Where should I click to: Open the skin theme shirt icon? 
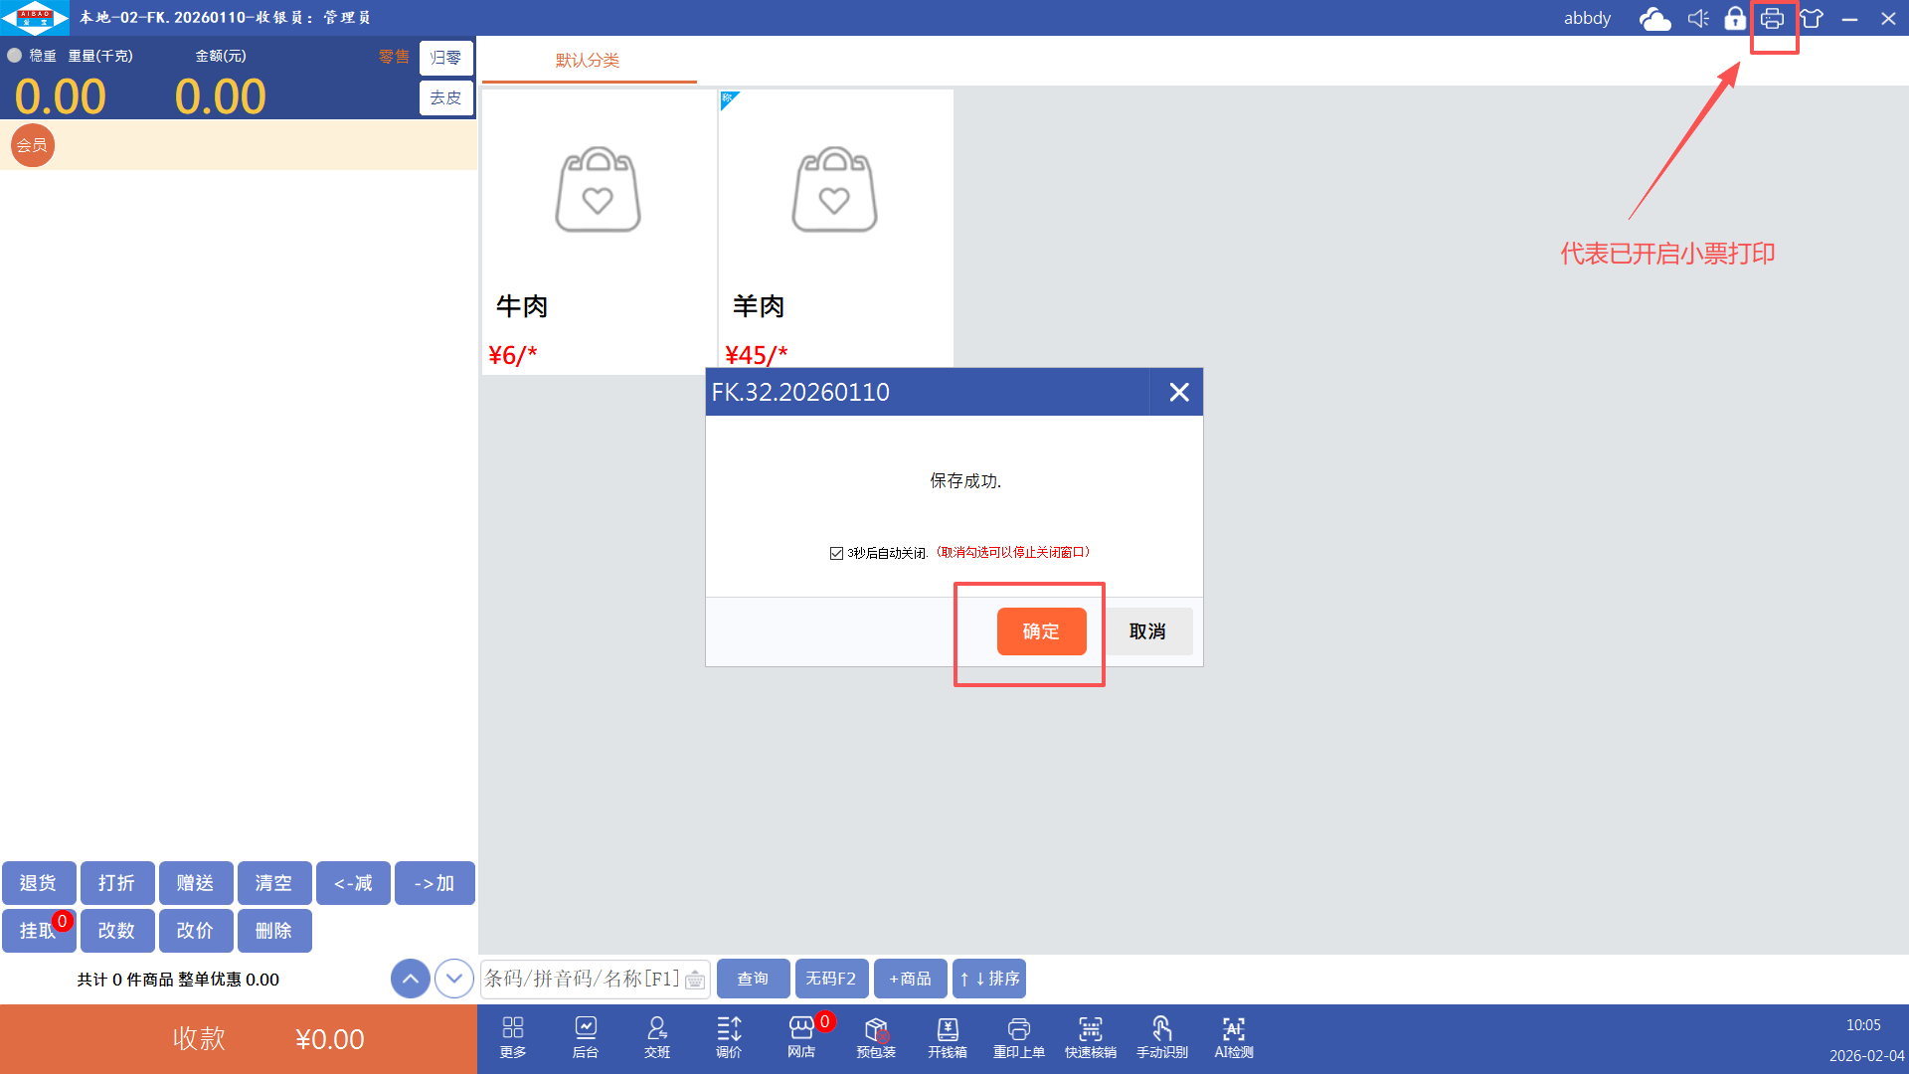(x=1812, y=19)
